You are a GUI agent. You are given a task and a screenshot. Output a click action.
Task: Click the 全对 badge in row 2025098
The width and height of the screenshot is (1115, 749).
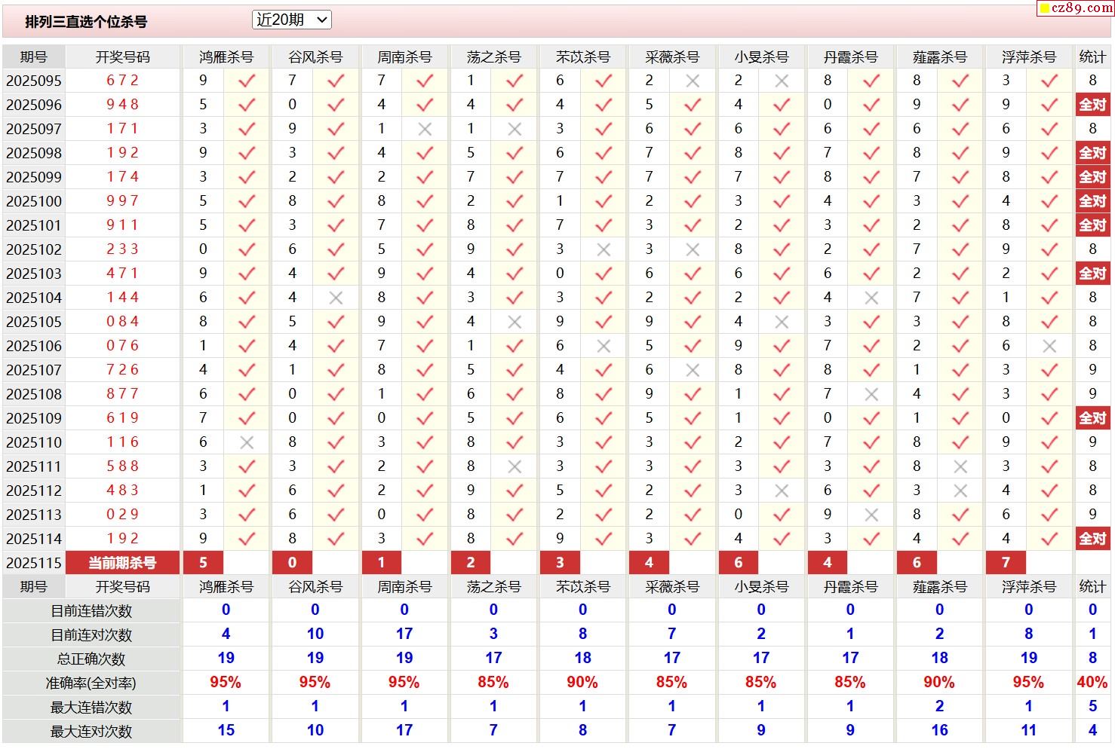click(1092, 153)
